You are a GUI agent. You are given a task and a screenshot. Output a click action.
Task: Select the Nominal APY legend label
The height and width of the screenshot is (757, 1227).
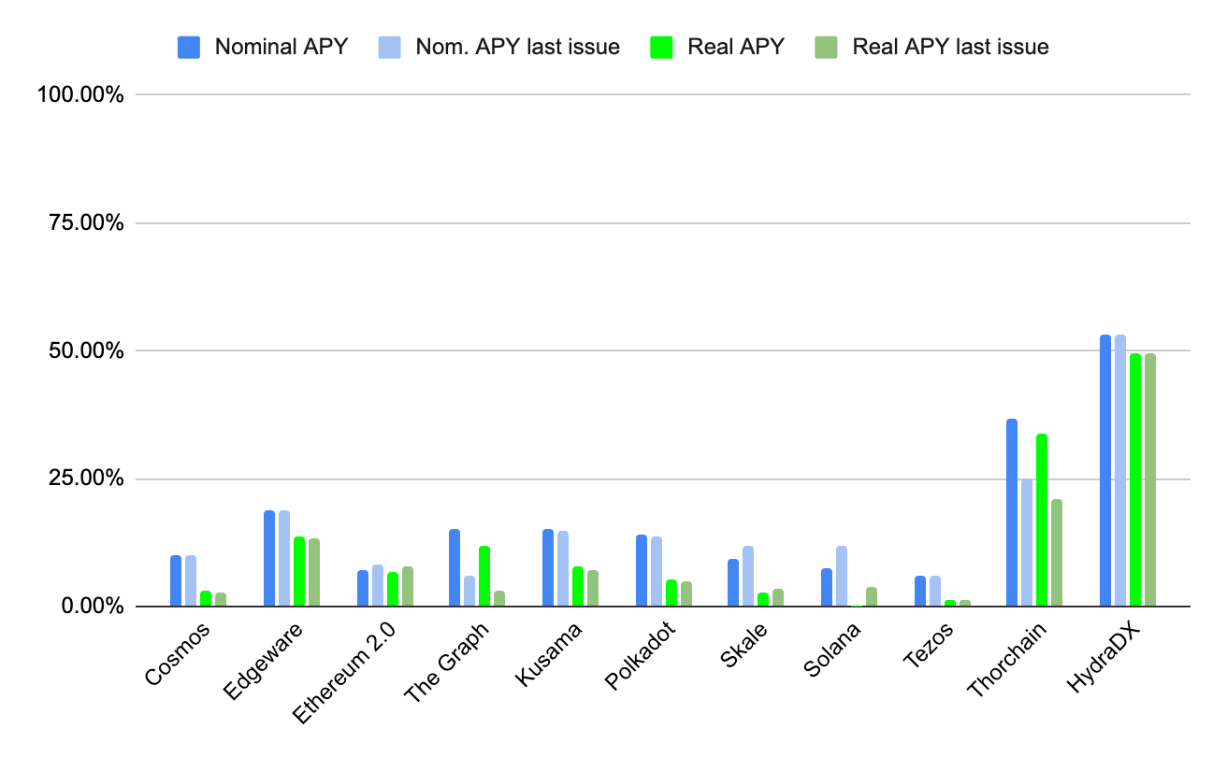tap(281, 47)
